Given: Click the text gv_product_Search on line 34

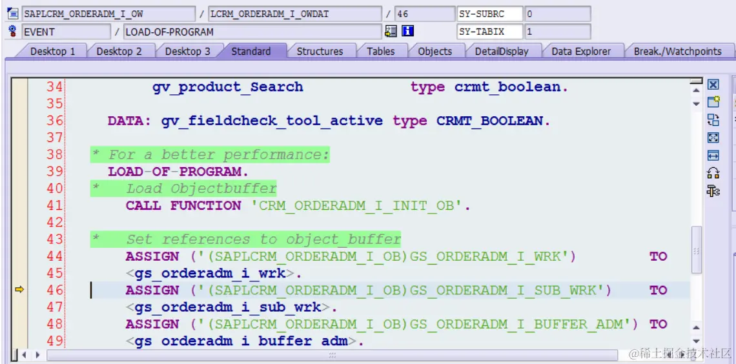Looking at the screenshot, I should 228,86.
